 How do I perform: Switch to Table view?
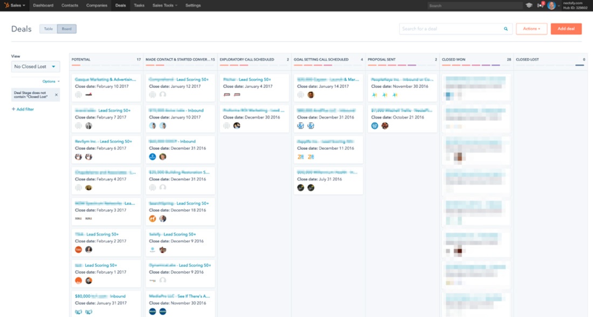click(x=49, y=29)
